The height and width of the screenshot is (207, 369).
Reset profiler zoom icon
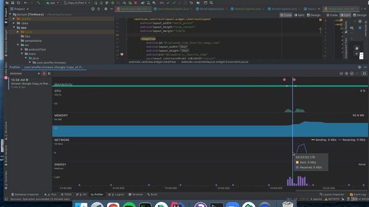coord(352,74)
